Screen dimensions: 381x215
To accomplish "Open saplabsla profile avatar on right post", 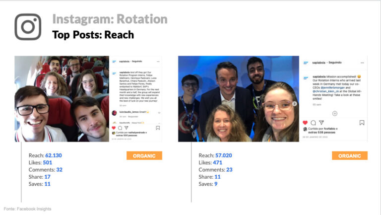I will click(x=306, y=63).
